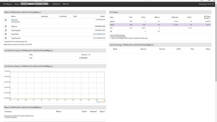Click the CTRLV coin cell in x11 row

(143, 28)
